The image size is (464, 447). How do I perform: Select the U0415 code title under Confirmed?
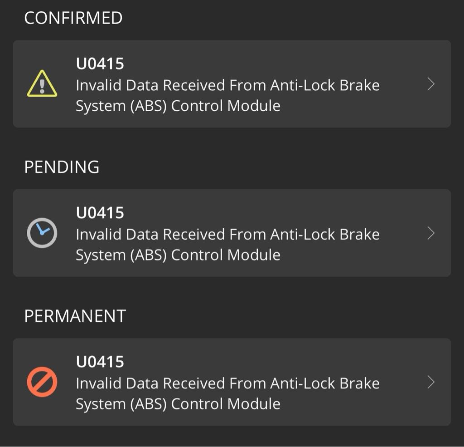point(100,64)
